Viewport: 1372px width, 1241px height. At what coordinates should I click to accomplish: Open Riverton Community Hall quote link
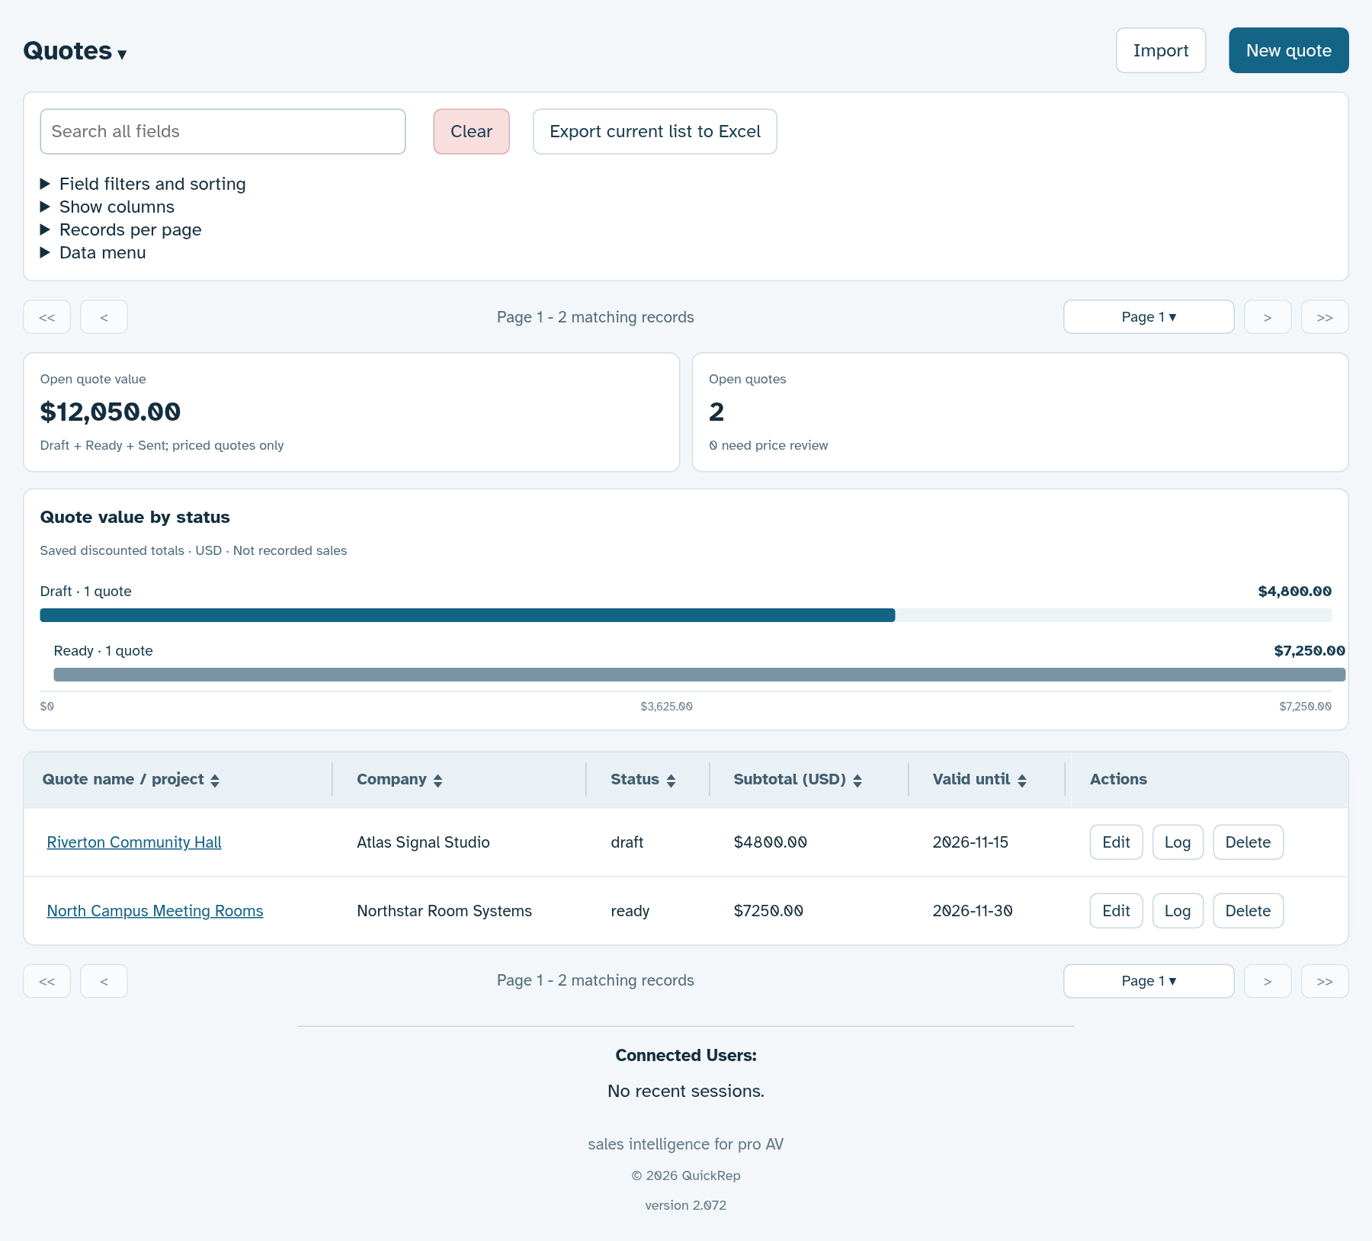(x=134, y=842)
